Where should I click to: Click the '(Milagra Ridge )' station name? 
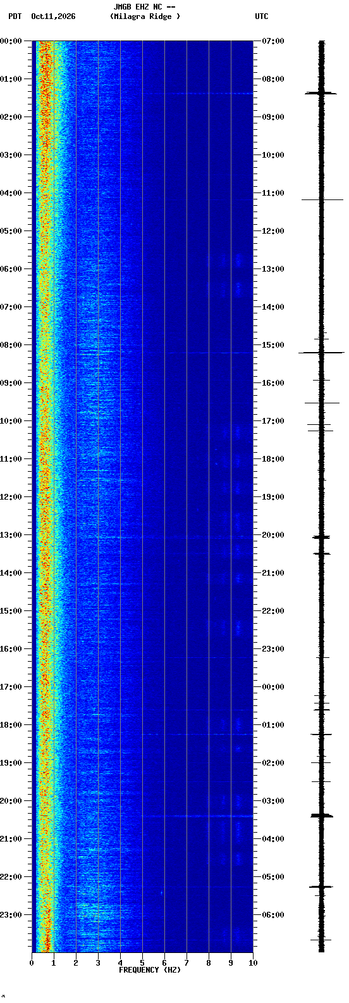pos(145,16)
